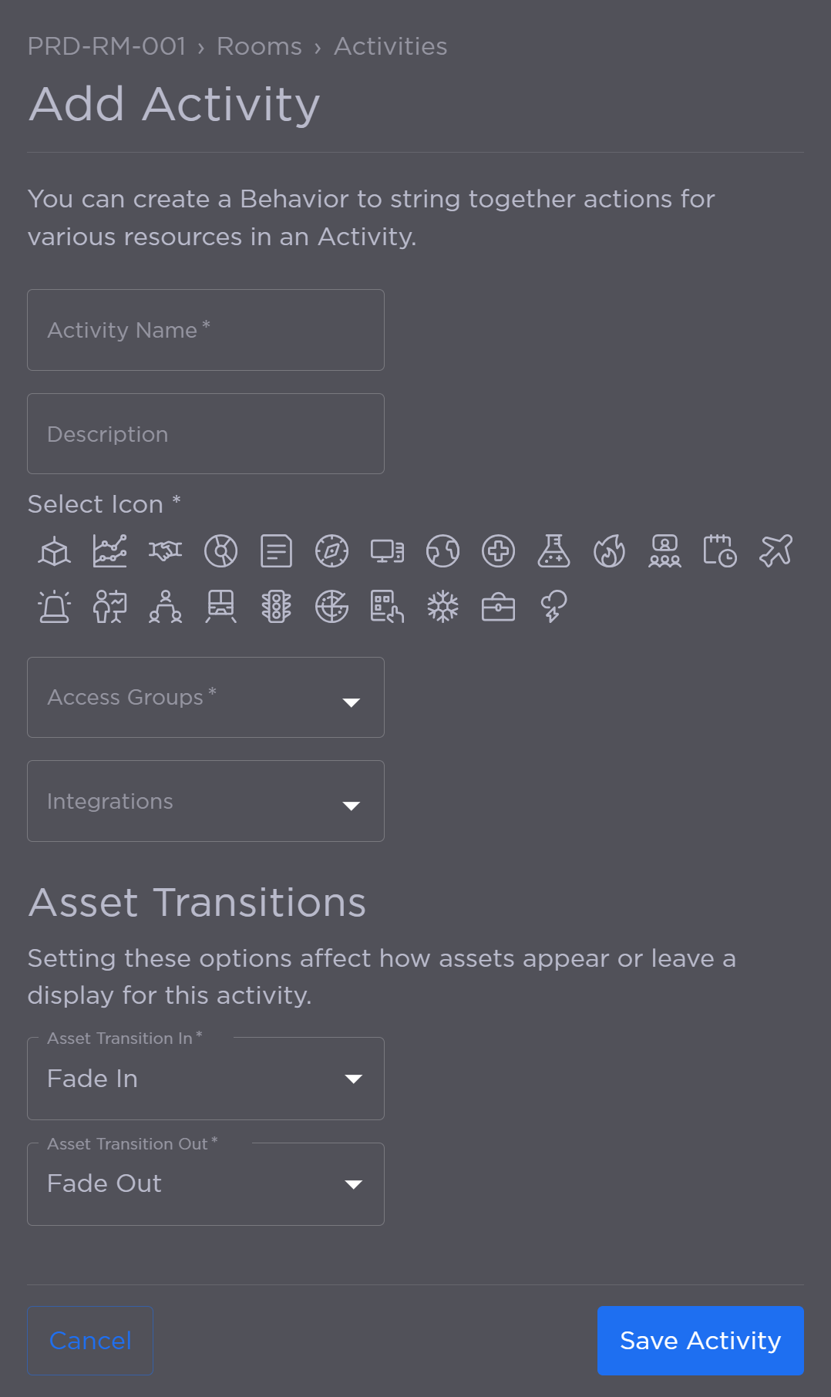Image resolution: width=831 pixels, height=1397 pixels.
Task: Navigate to Rooms via breadcrumb
Action: pos(258,46)
